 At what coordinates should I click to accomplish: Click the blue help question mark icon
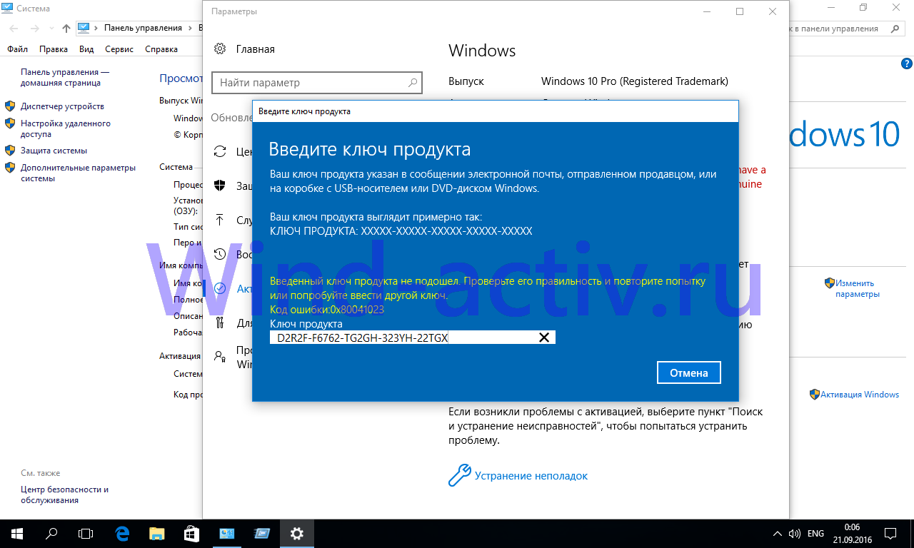click(x=907, y=64)
